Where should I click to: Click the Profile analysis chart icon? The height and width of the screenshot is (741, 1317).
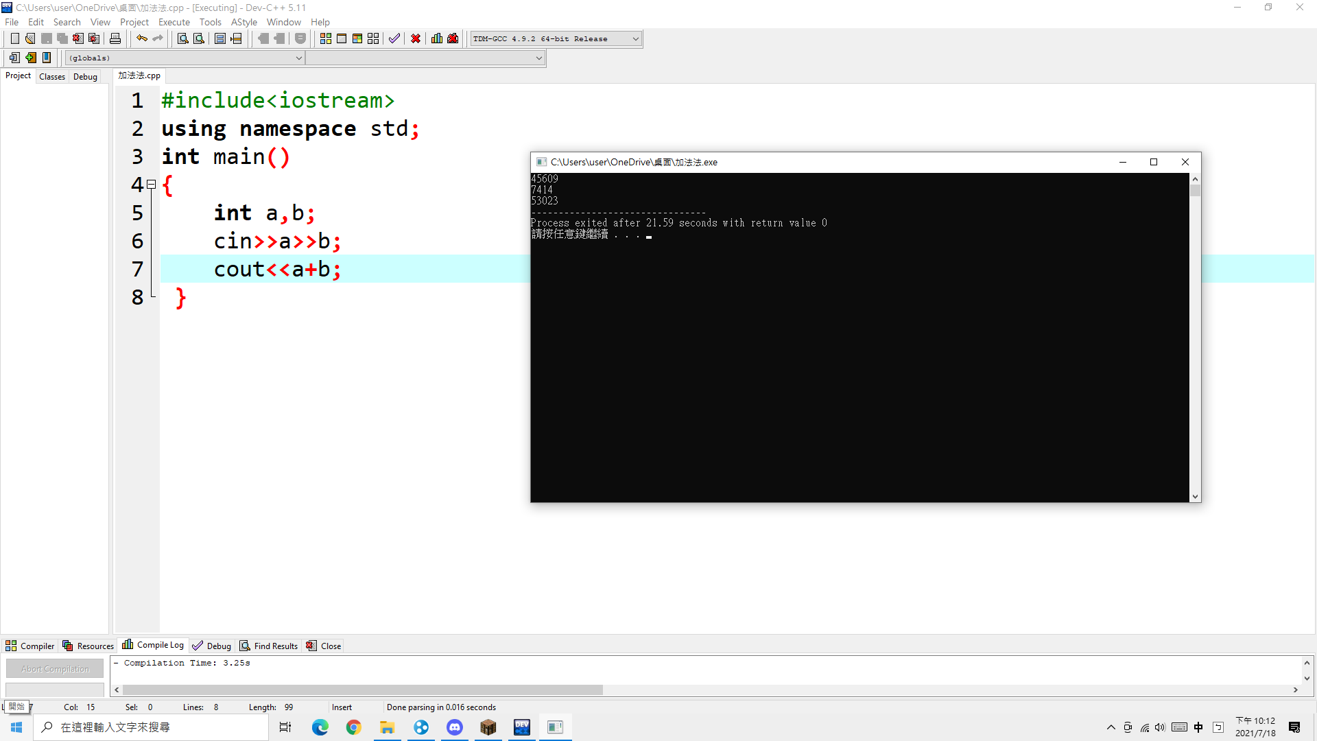point(437,38)
